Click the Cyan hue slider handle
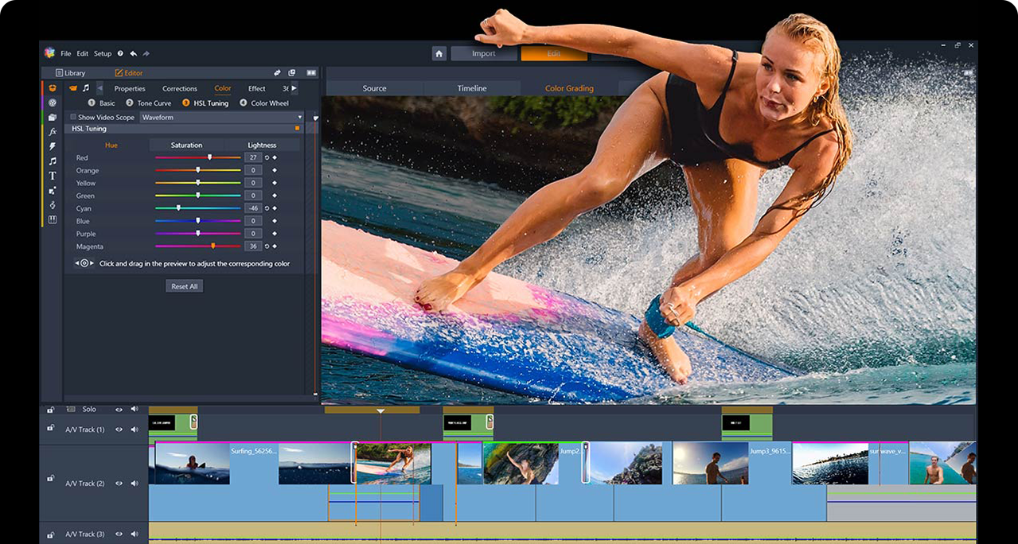 178,208
